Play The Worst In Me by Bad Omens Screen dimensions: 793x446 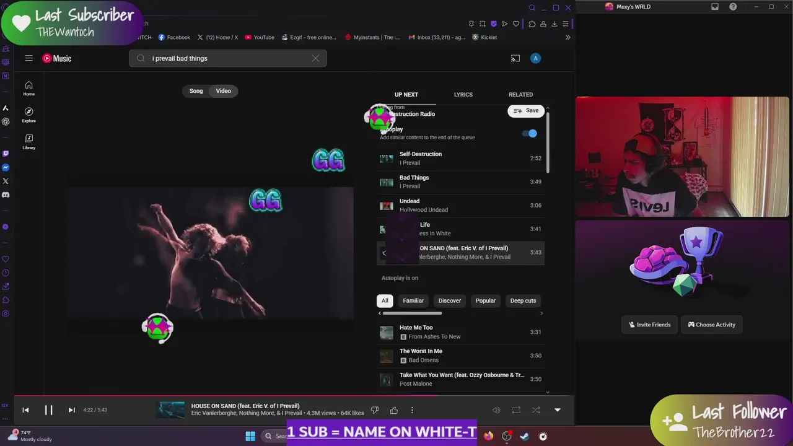(460, 356)
